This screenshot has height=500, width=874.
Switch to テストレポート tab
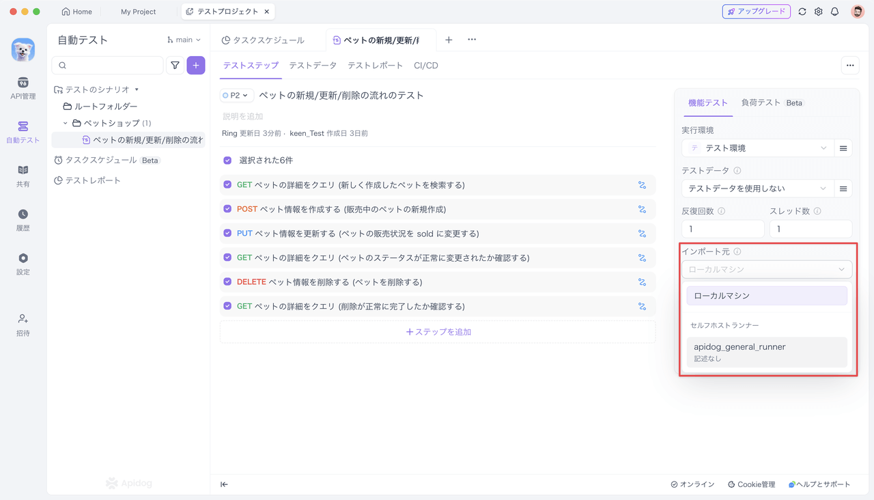point(375,66)
